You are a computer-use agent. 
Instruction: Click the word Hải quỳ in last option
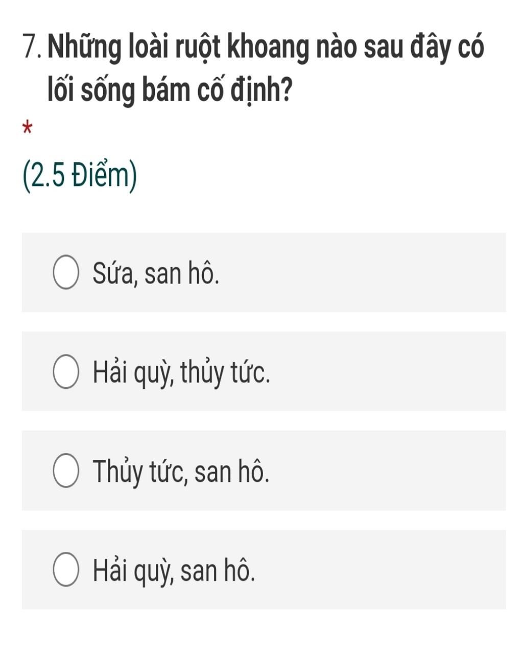click(133, 571)
